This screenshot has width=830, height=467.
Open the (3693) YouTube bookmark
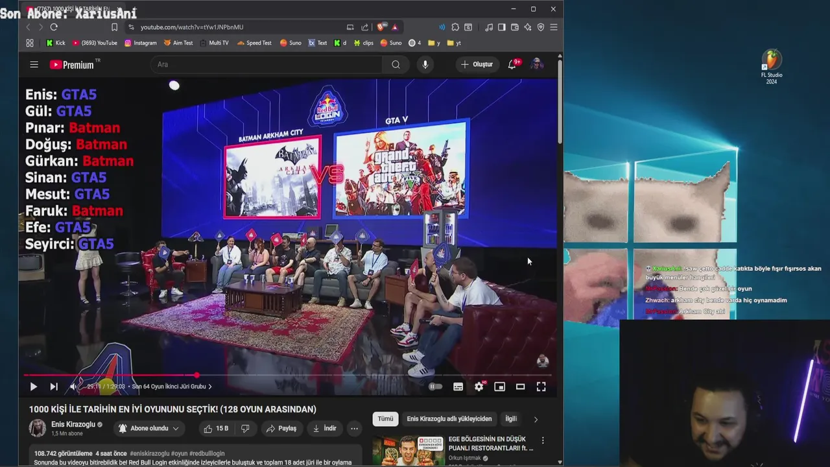[95, 43]
